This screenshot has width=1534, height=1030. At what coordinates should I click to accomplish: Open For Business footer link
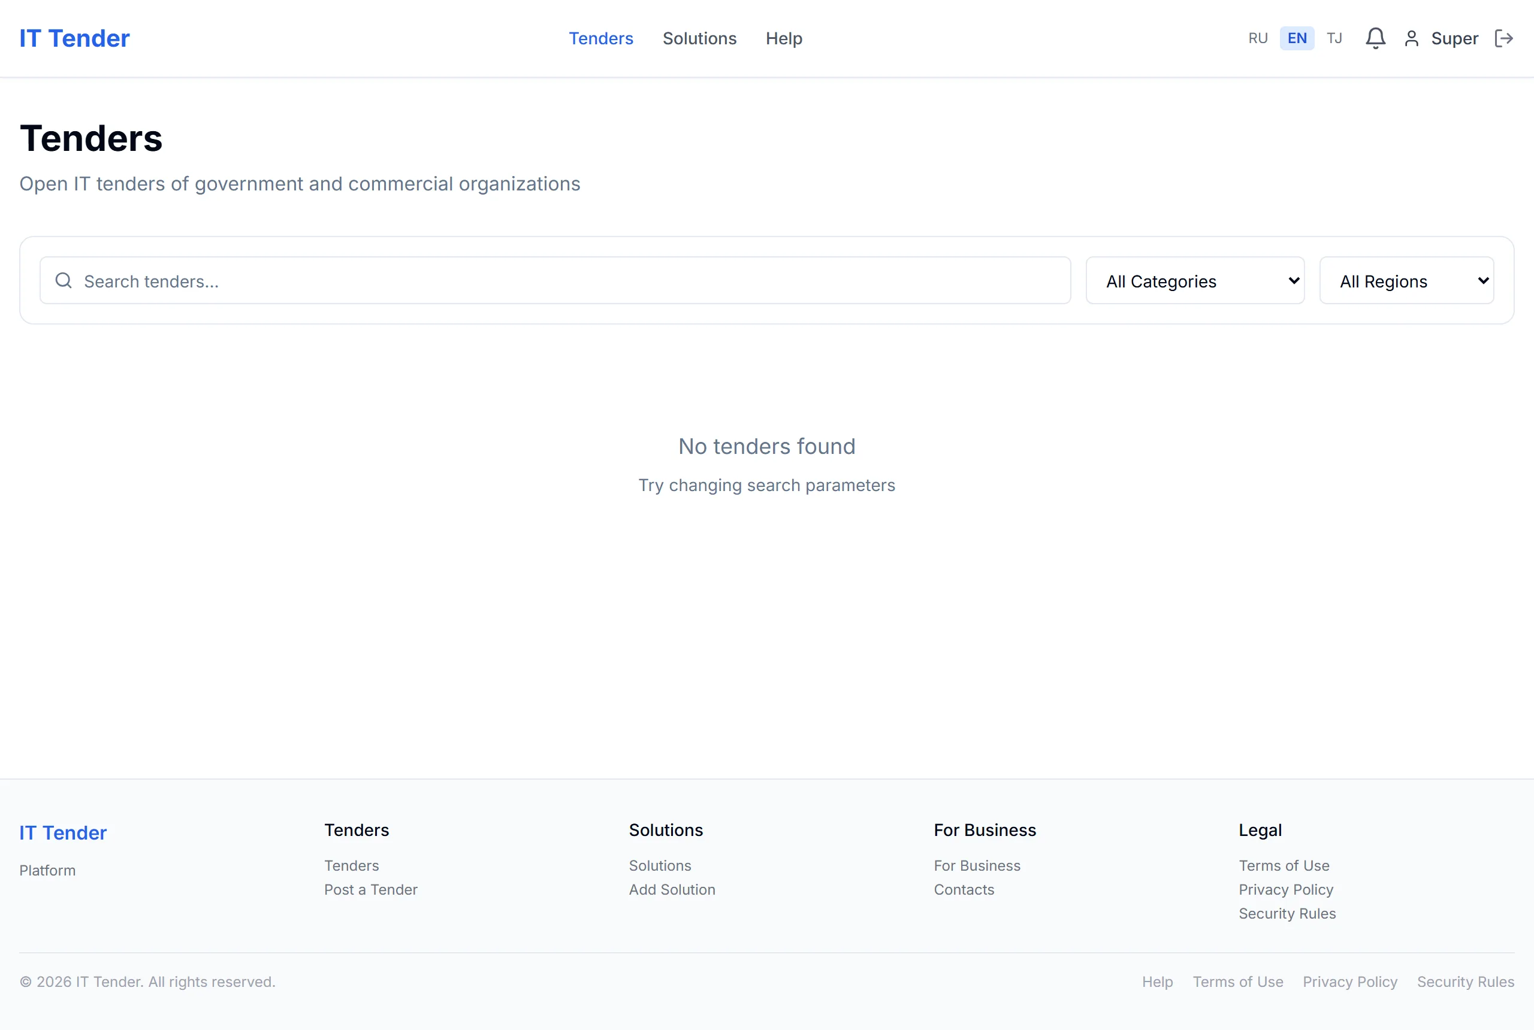pos(977,865)
